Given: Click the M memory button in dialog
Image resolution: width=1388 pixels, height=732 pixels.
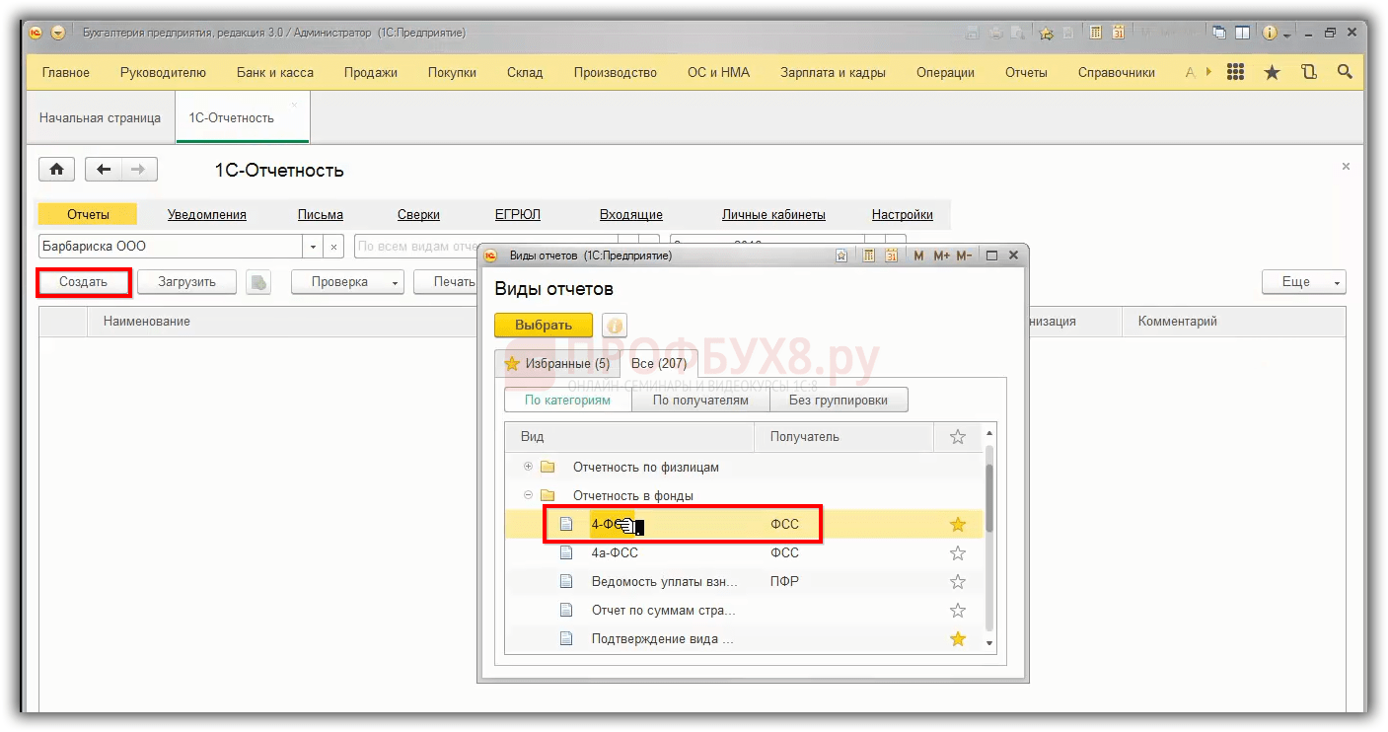Looking at the screenshot, I should pos(919,256).
